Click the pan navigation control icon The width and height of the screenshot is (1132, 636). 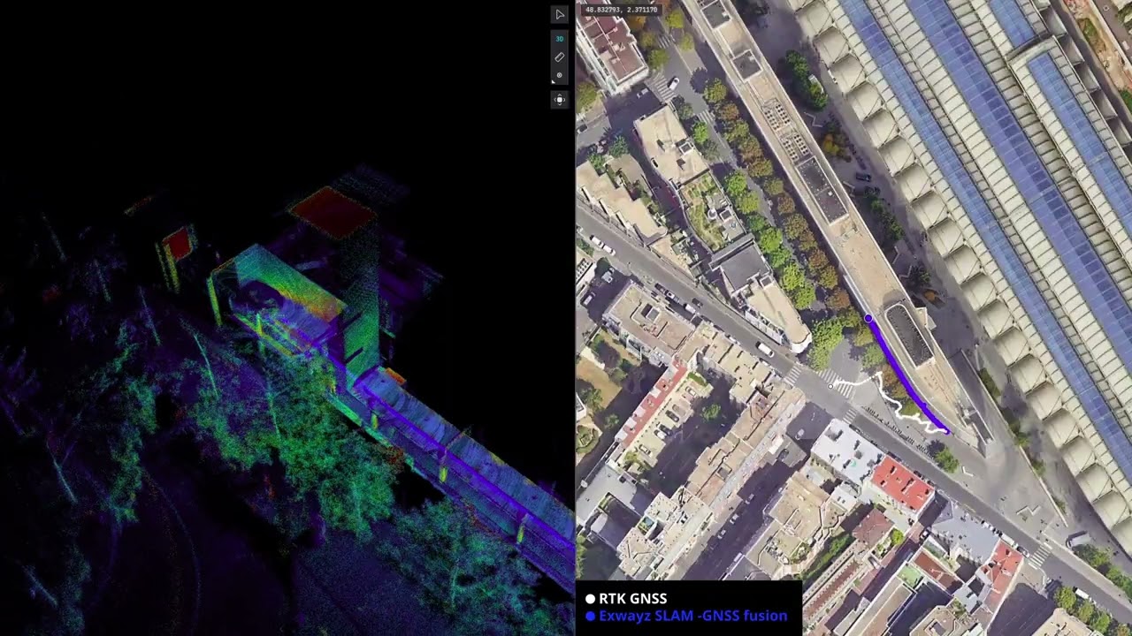tap(559, 100)
